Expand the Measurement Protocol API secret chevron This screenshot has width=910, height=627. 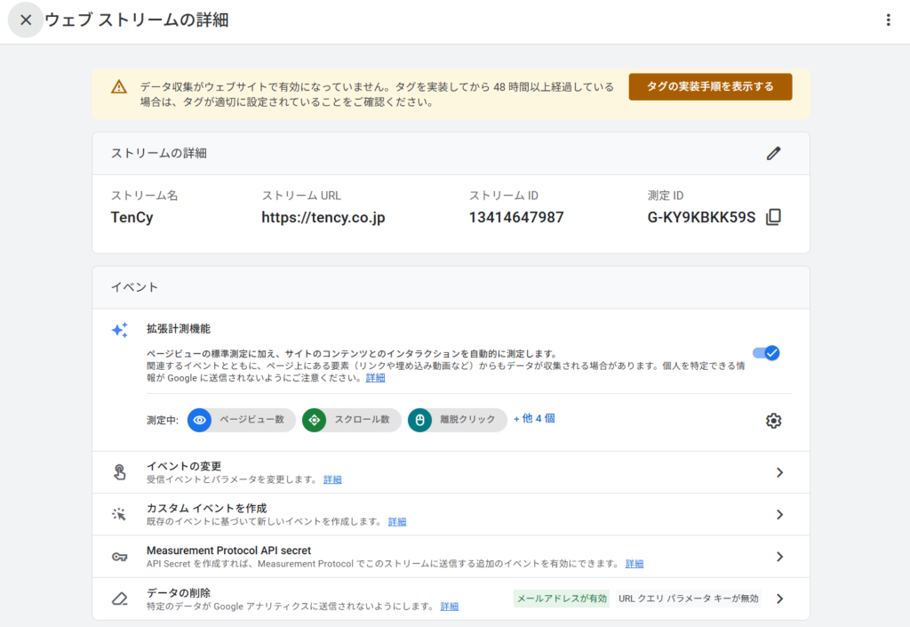point(779,557)
